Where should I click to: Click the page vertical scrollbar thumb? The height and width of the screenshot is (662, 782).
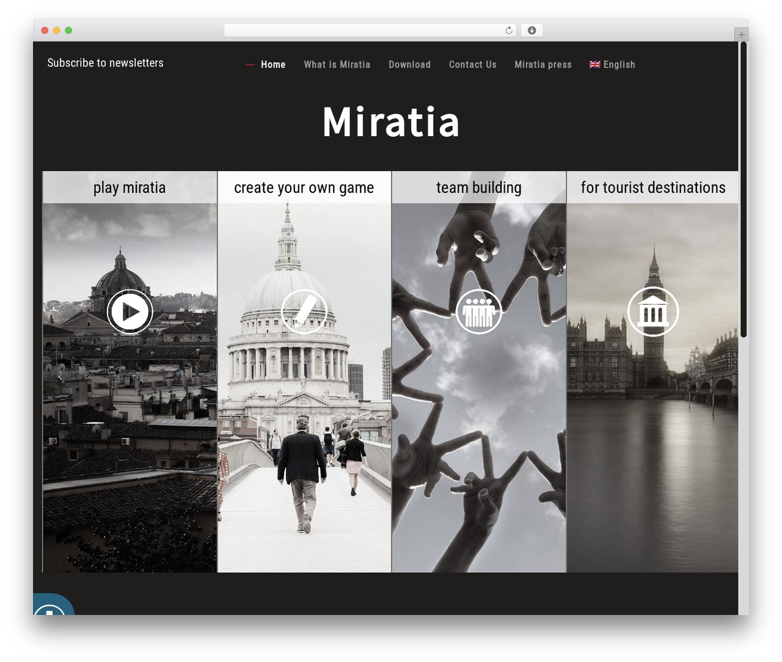point(744,189)
